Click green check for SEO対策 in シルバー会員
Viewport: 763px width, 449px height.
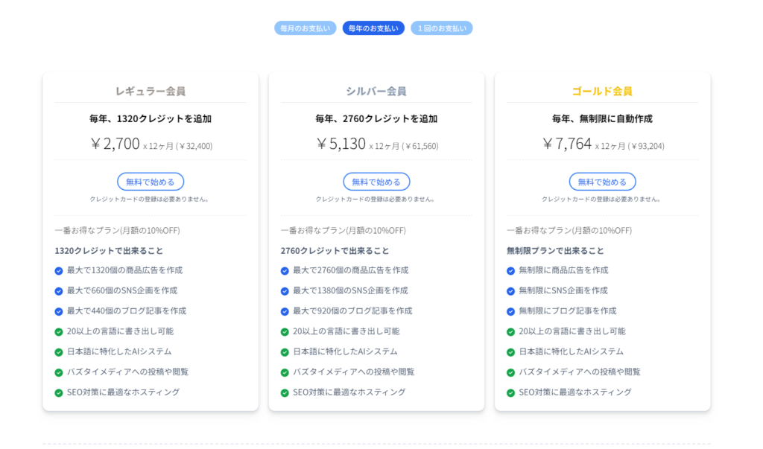pos(285,392)
